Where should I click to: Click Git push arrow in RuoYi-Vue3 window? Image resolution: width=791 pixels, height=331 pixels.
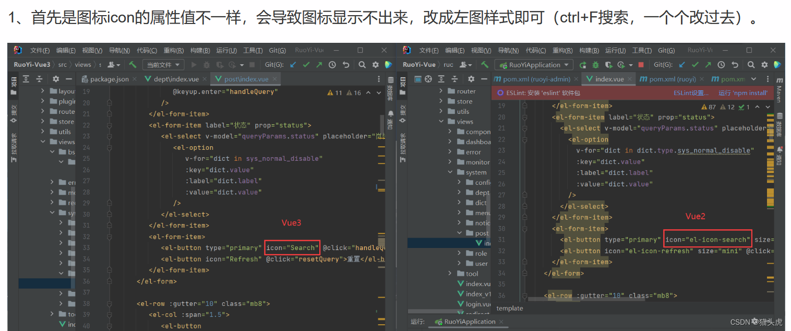pos(319,65)
